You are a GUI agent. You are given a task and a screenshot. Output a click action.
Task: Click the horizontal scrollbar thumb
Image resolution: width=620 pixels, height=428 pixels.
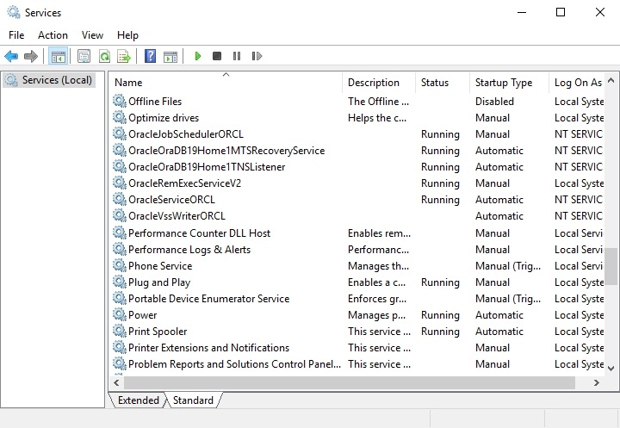tap(350, 382)
